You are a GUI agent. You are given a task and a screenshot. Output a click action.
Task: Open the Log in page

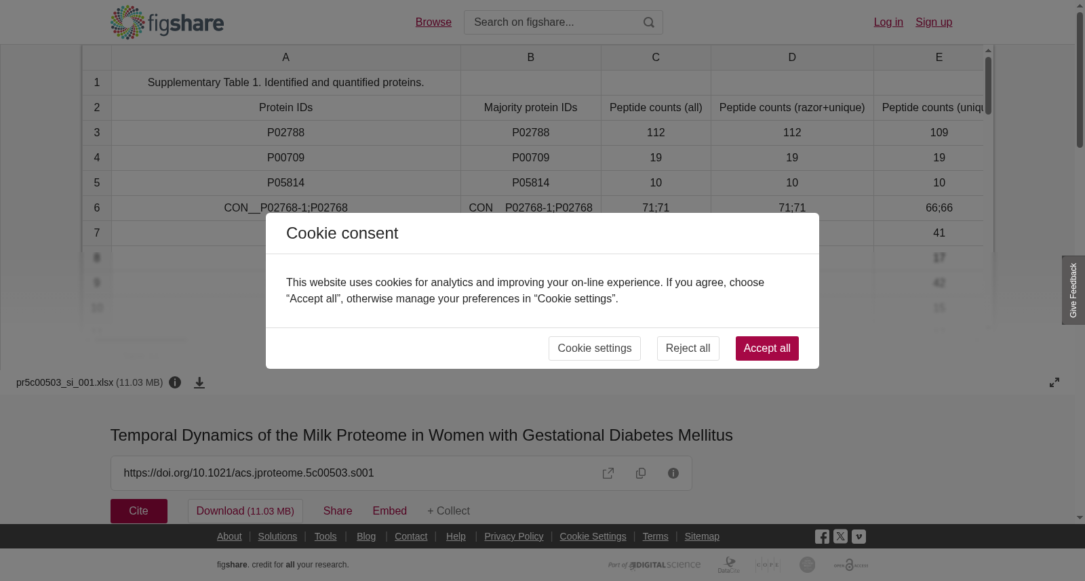pyautogui.click(x=888, y=22)
